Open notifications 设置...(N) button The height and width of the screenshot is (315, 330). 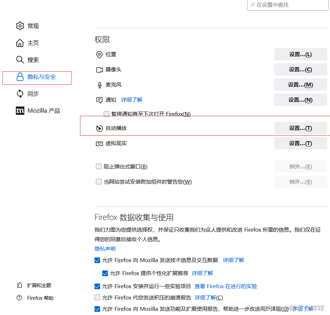pos(300,100)
